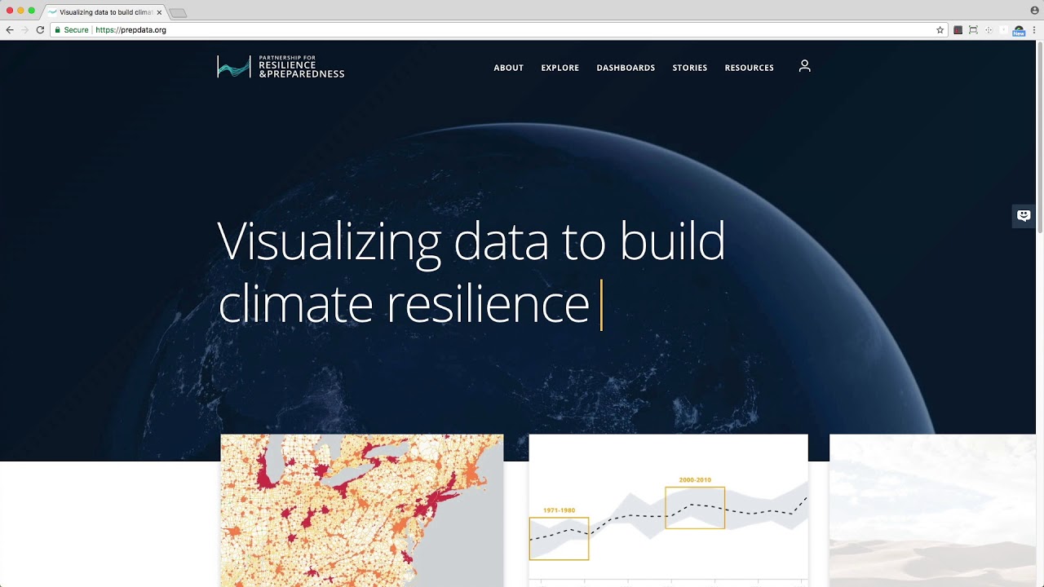
Task: Reload the page with refresh icon
Action: [40, 30]
